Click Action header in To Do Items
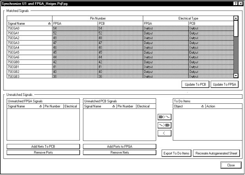Viewport: 245px width, 175px height. point(224,106)
